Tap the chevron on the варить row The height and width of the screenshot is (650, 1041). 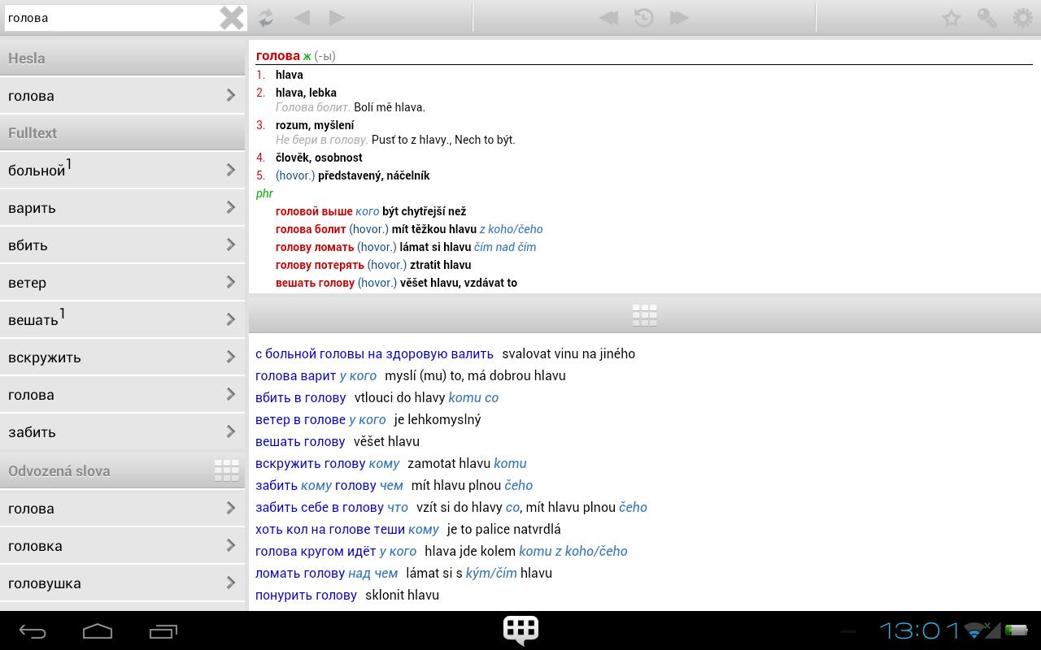tap(231, 207)
